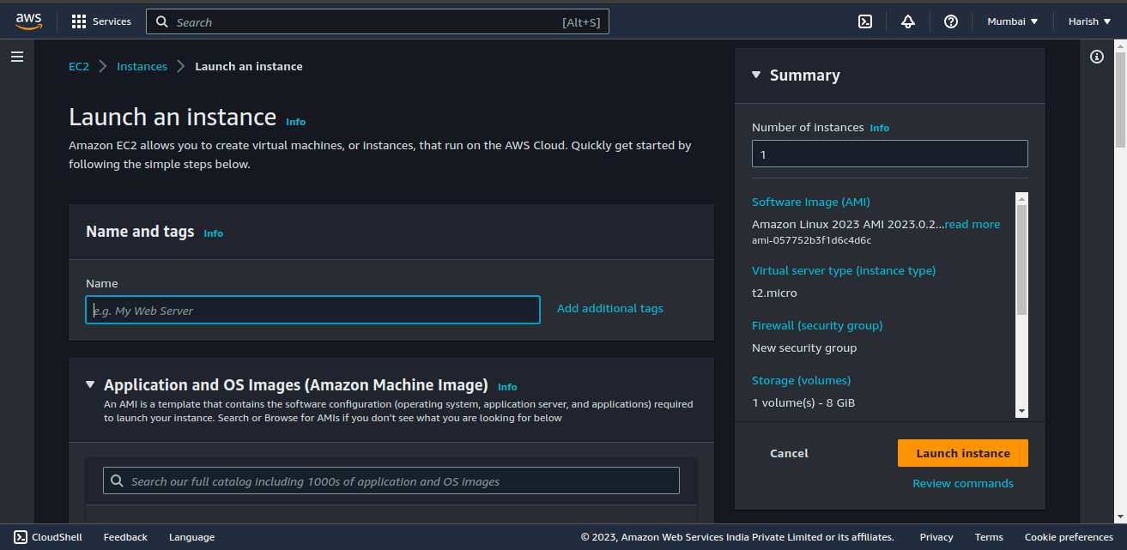Focus the top AWS search box
This screenshot has width=1127, height=550.
tap(378, 22)
